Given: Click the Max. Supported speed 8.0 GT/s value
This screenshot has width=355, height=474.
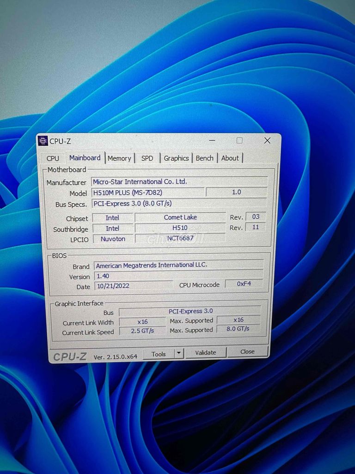Looking at the screenshot, I should point(238,329).
